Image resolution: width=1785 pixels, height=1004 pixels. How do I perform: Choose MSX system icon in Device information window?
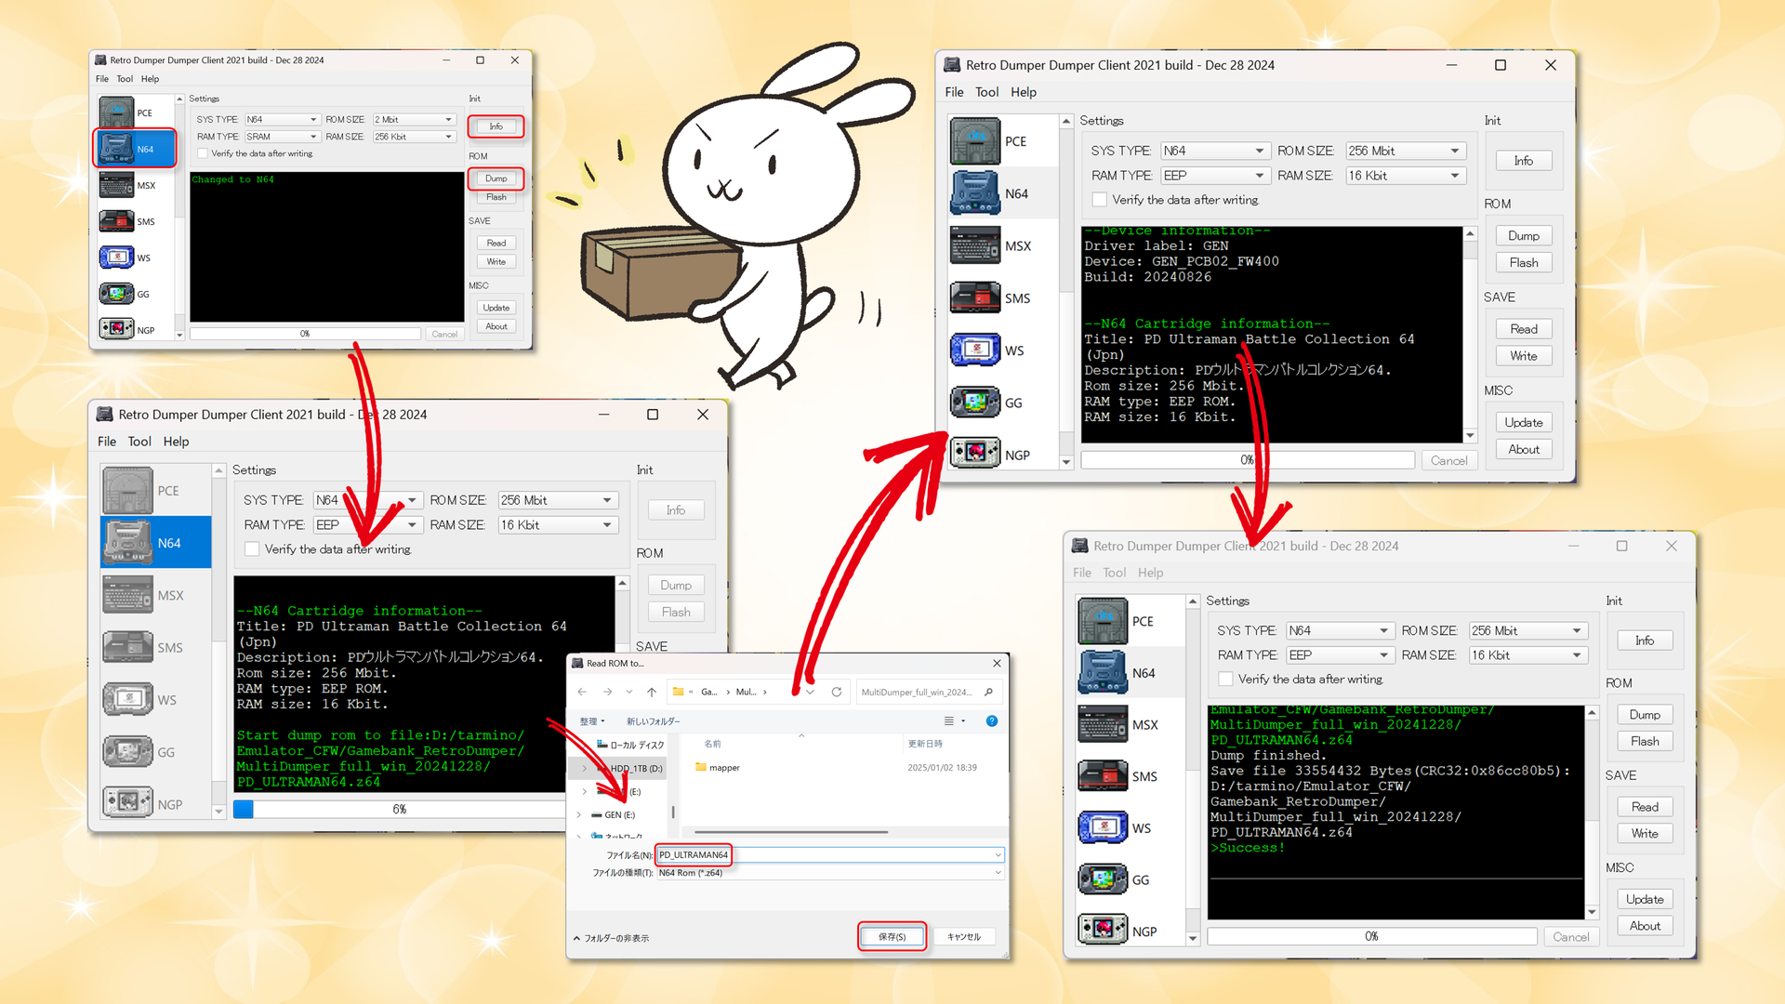tap(975, 245)
